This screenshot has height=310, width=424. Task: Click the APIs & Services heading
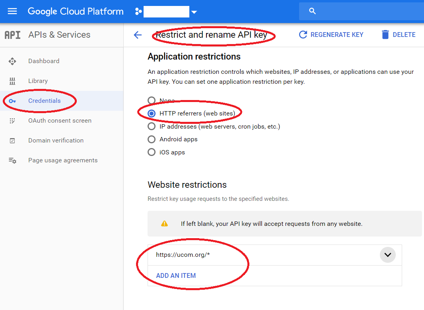[60, 35]
